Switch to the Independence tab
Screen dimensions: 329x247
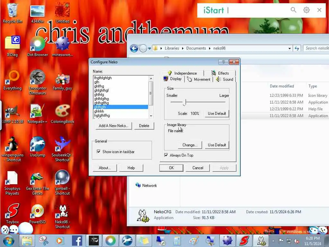click(182, 73)
